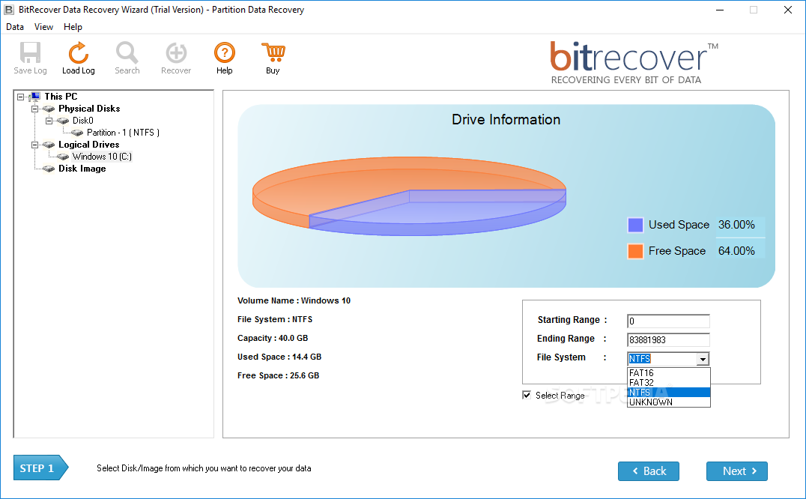
Task: Uncheck the Select Range checkbox
Action: pos(527,395)
